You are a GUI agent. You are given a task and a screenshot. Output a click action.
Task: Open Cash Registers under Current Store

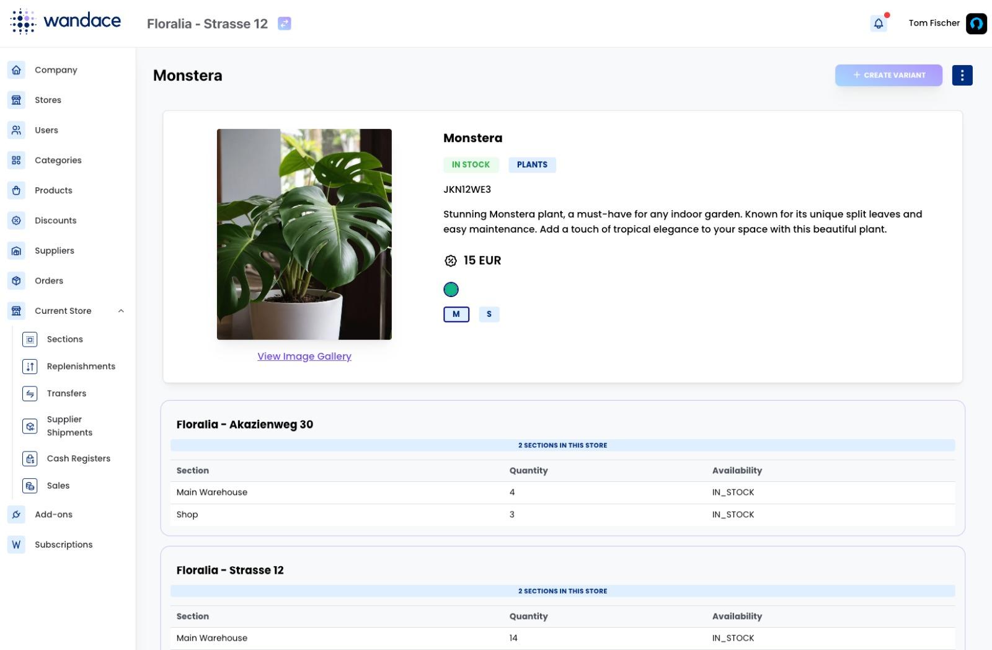[79, 458]
